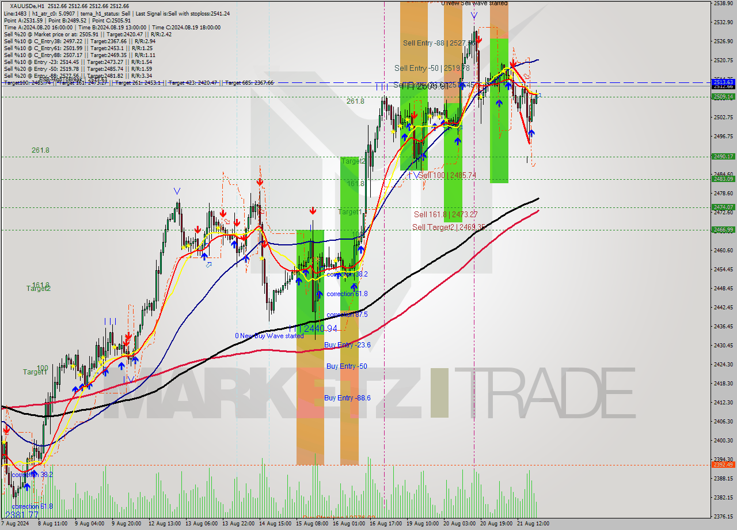Click the orange 2392.49 level tag
This screenshot has height=530, width=737.
723,464
